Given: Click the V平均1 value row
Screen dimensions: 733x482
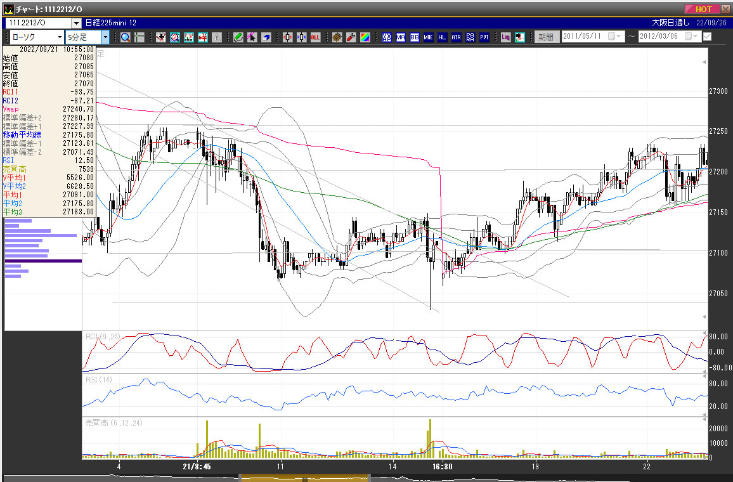Looking at the screenshot, I should 49,178.
